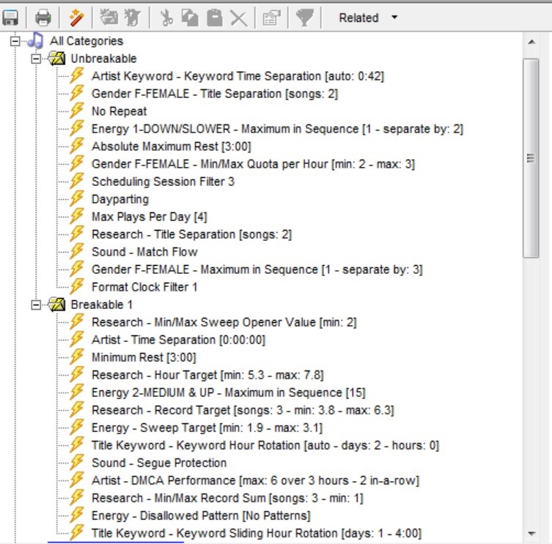Collapse the Unbreakable folder
Viewport: 552px width, 544px height.
click(x=36, y=59)
